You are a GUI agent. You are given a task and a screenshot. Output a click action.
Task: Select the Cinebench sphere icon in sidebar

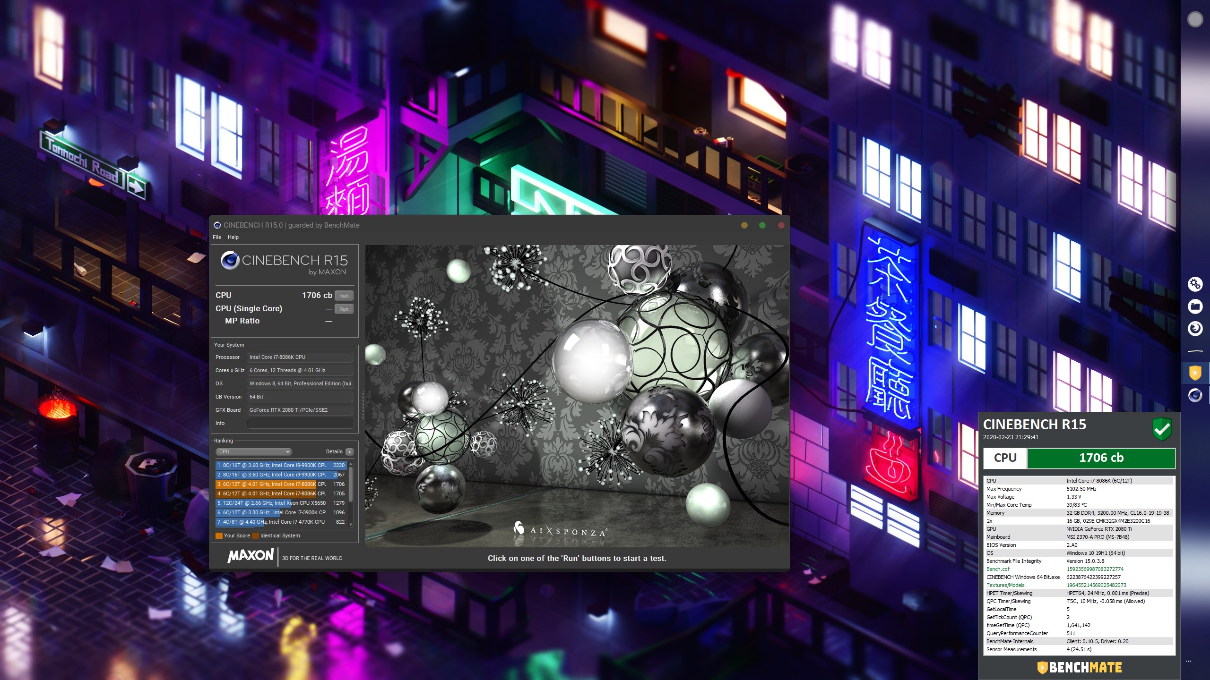[1195, 395]
